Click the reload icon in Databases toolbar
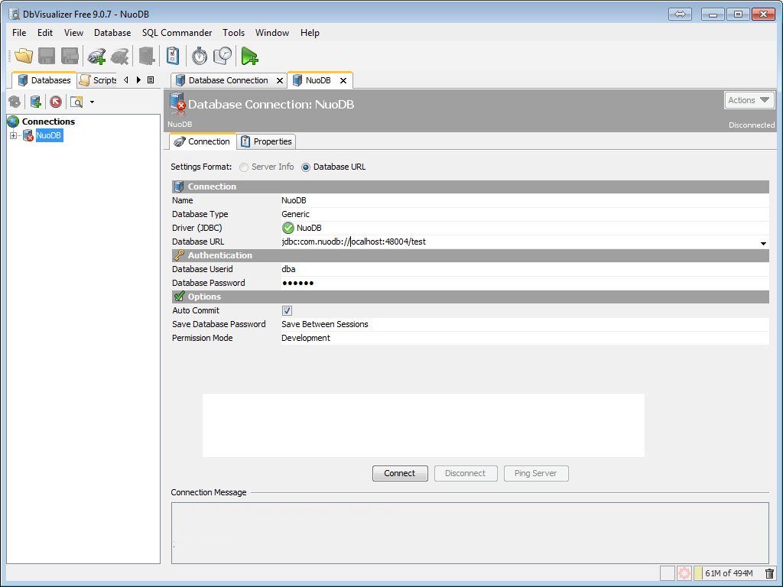This screenshot has height=587, width=783. coord(15,102)
